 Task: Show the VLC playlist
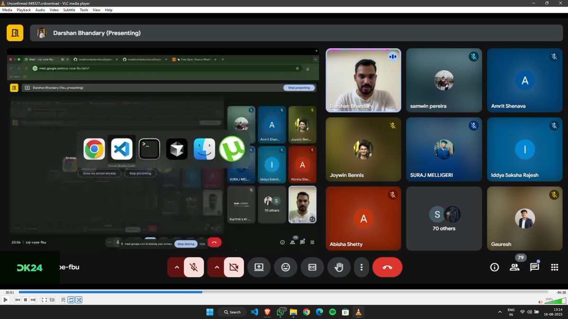tap(63, 300)
